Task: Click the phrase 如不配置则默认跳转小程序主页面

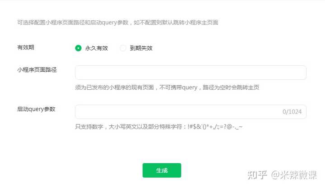Action: 176,23
